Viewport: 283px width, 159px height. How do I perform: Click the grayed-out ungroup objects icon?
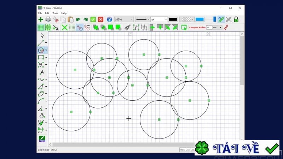pos(144,28)
